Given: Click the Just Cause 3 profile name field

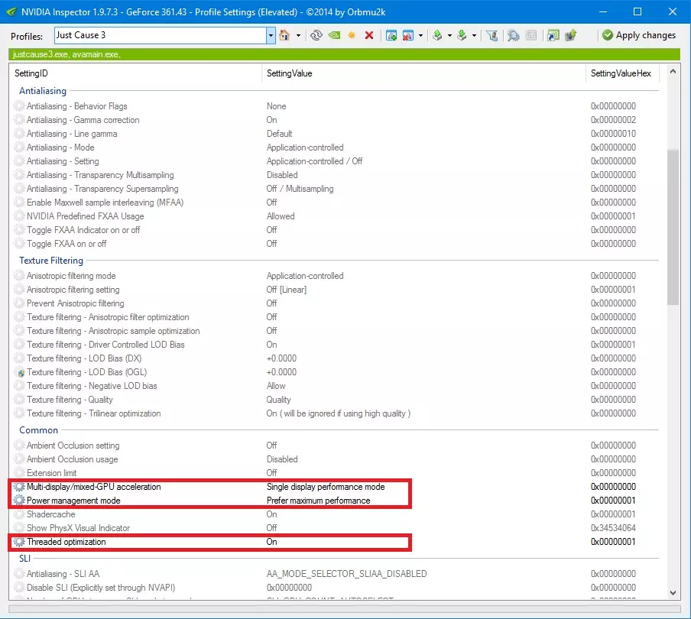Looking at the screenshot, I should click(161, 35).
